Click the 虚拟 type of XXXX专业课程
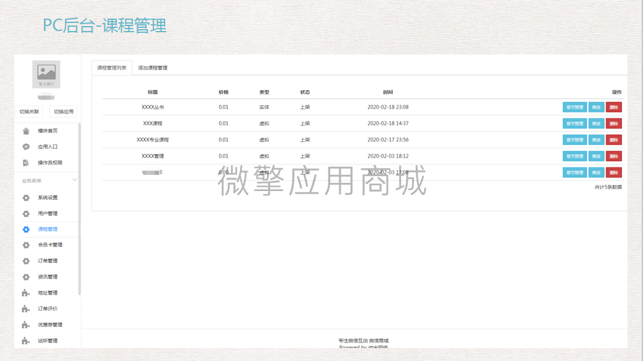Viewport: 643px width, 361px height. pos(264,140)
